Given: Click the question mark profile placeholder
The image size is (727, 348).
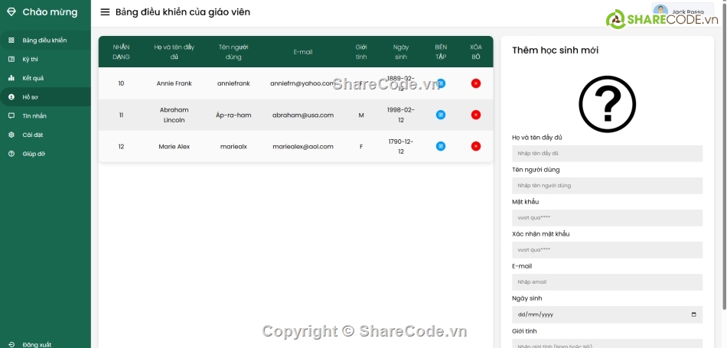Looking at the screenshot, I should [607, 104].
